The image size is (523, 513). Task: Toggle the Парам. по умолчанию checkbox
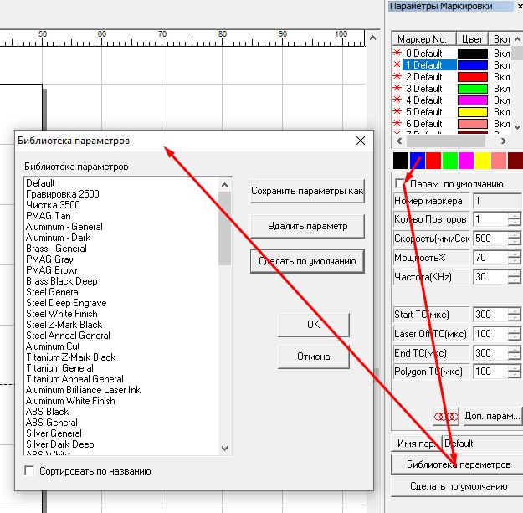tap(400, 184)
